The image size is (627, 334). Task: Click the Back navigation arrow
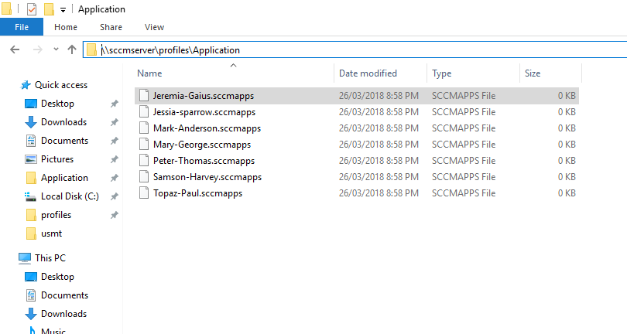click(14, 50)
